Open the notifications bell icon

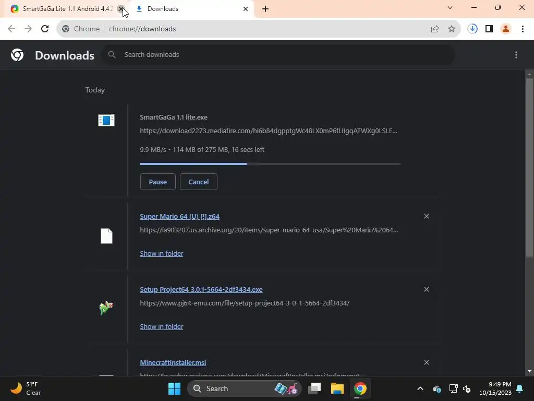(520, 388)
